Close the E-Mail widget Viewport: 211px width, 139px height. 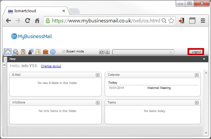pos(97,75)
